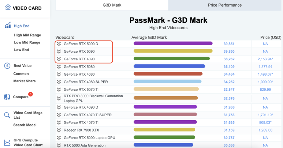Switch to the G3D Mark tab
The width and height of the screenshot is (283, 148).
point(112,5)
